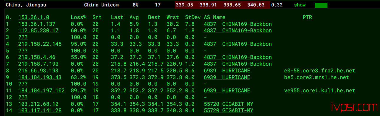This screenshot has height=116, width=380.
Task: Open AS 6939 HURRICANE on hop 9
Action: click(227, 77)
